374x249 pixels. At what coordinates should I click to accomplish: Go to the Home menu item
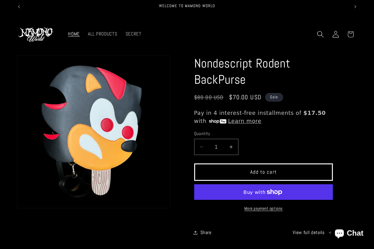[x=74, y=34]
